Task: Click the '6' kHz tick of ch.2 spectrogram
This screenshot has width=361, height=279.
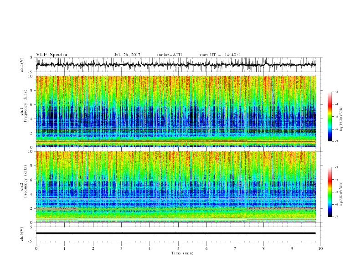Action: (32, 180)
